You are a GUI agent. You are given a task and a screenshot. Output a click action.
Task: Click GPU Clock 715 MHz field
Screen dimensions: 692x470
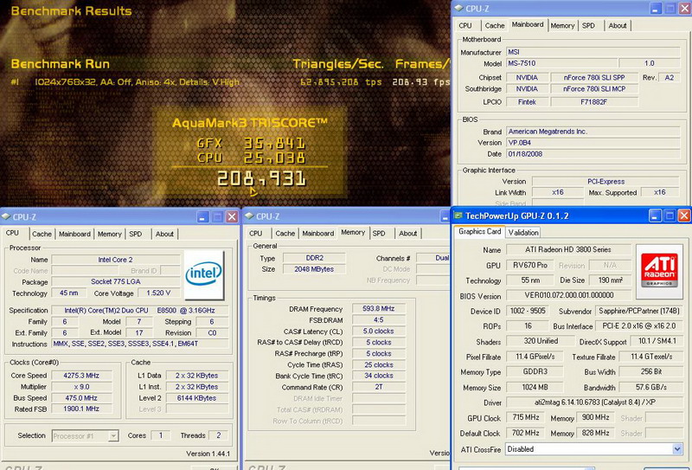(x=526, y=417)
